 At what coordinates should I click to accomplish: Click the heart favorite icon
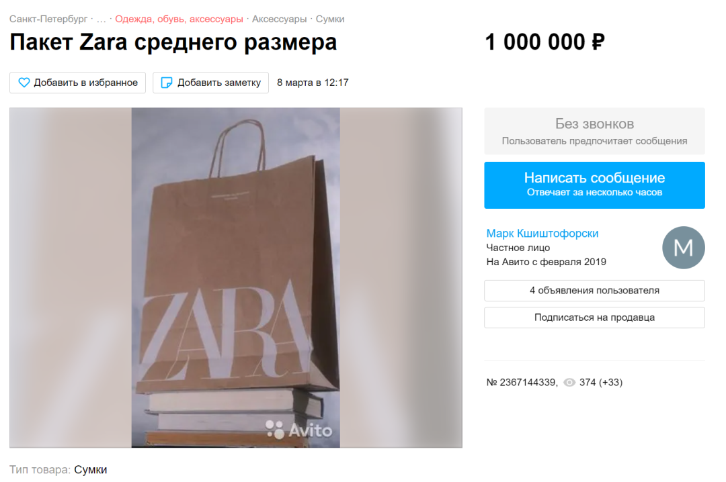[24, 83]
